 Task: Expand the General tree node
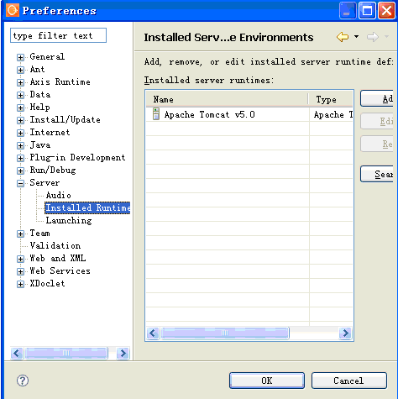(x=20, y=57)
